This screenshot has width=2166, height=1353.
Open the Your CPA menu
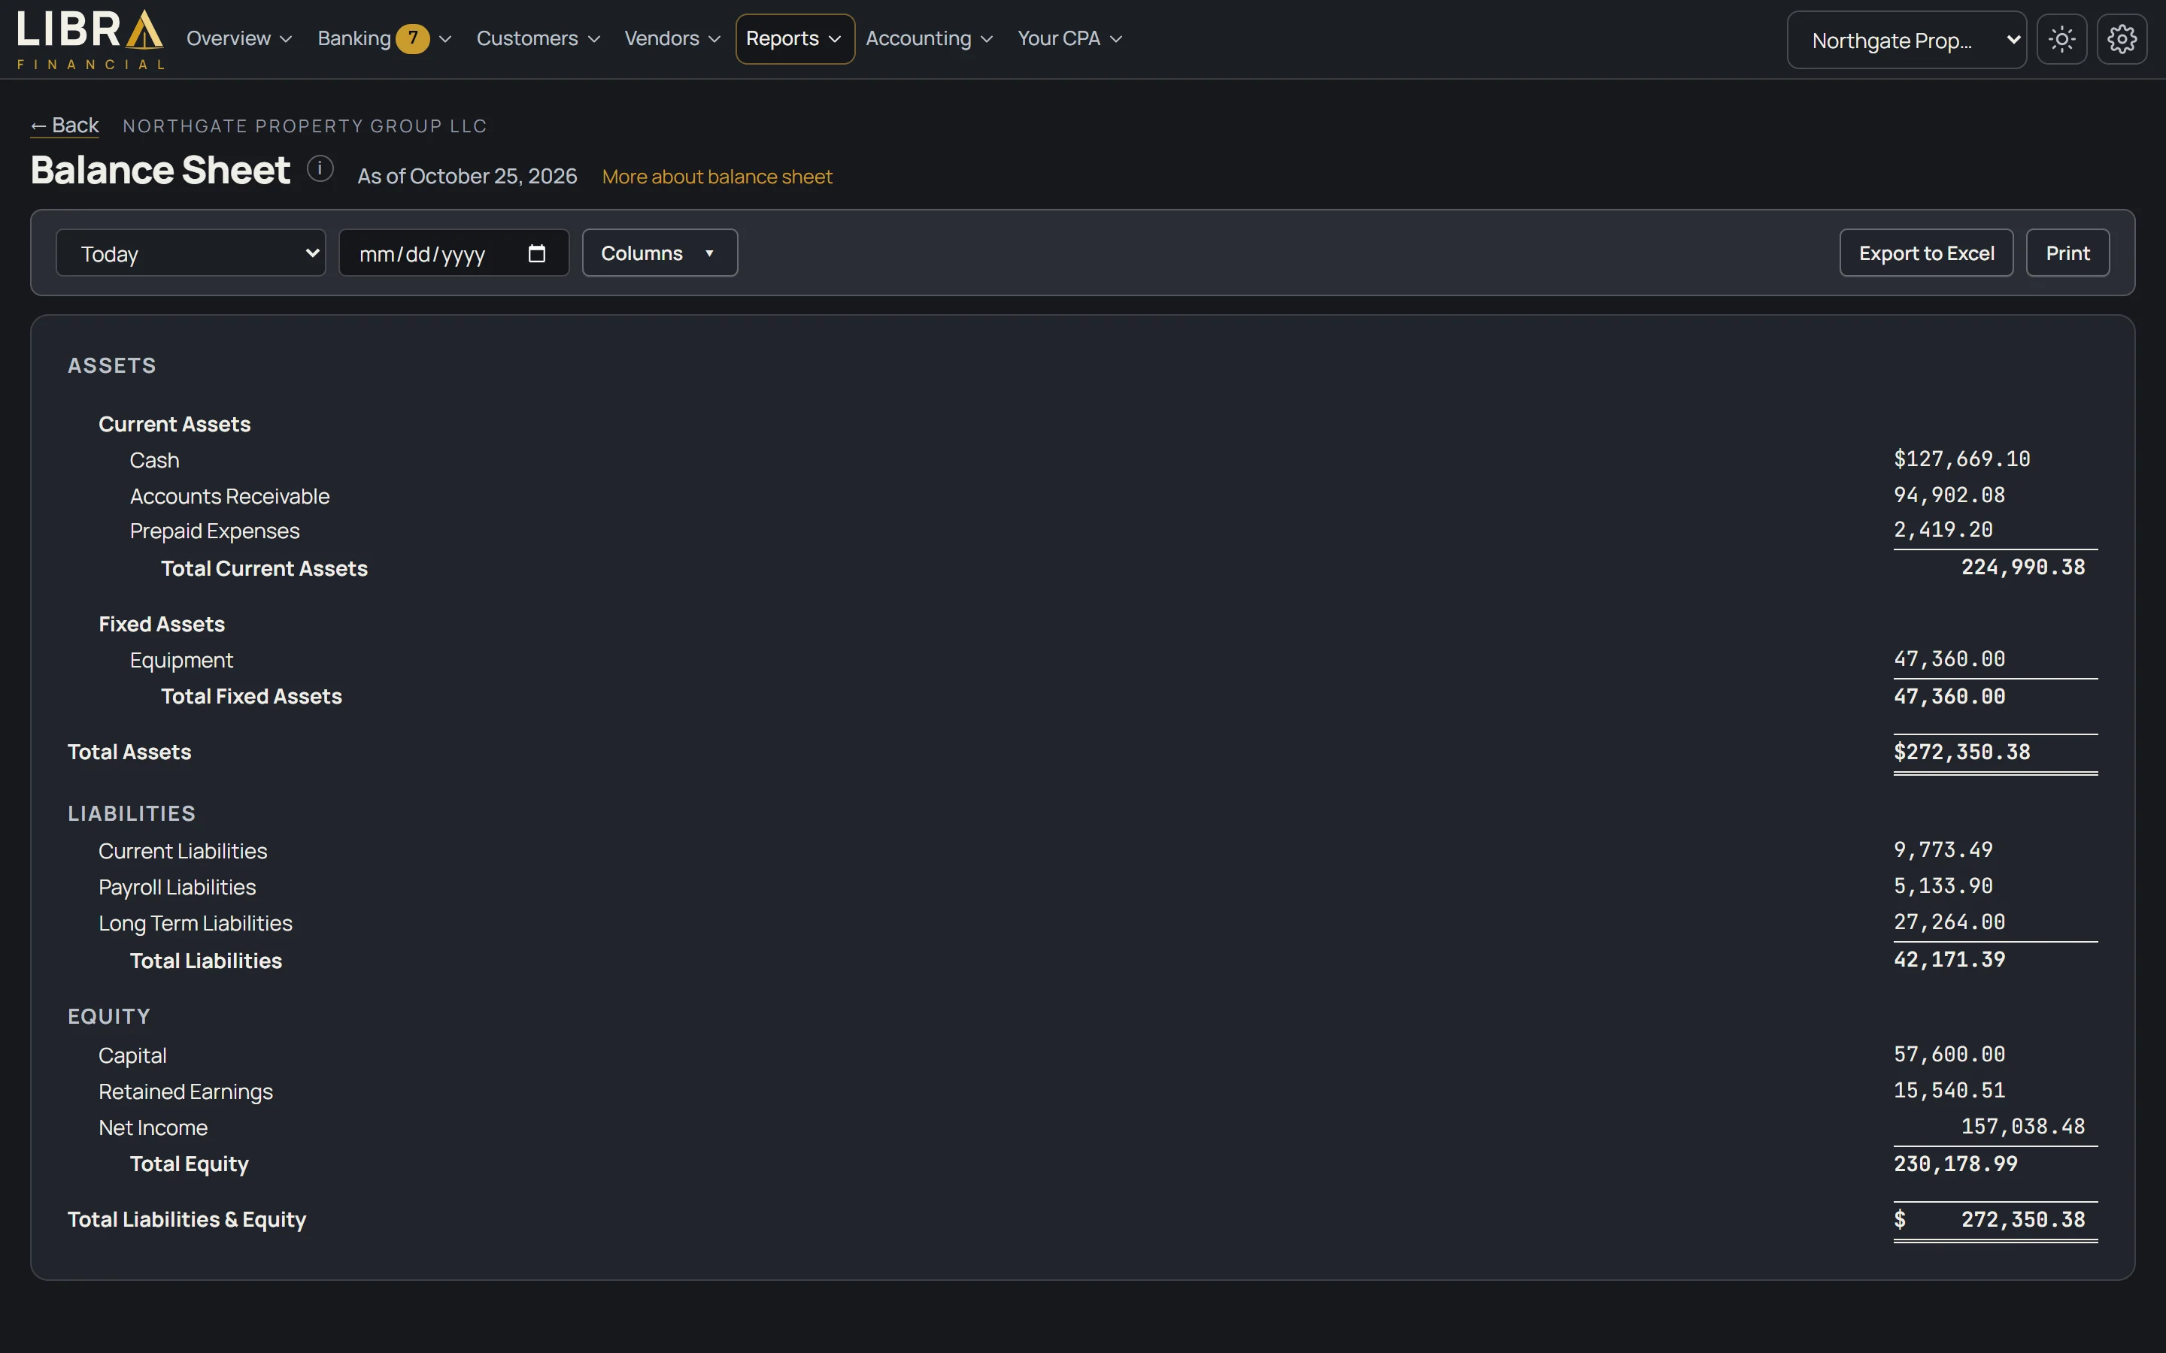pyautogui.click(x=1069, y=38)
